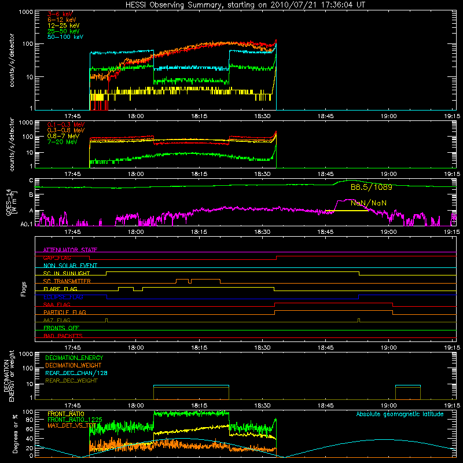Click the 'NaN/NaN' annotation in GOES panel
Screen dimensions: 463x463
coord(369,203)
